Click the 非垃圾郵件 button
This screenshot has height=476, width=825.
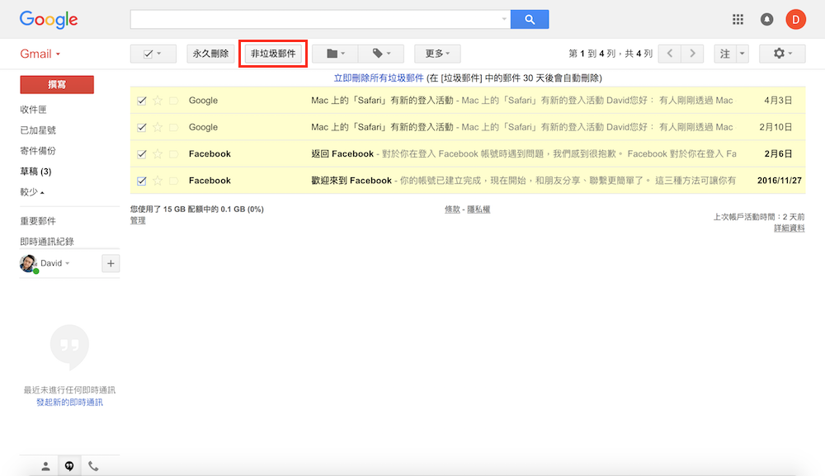(x=273, y=54)
